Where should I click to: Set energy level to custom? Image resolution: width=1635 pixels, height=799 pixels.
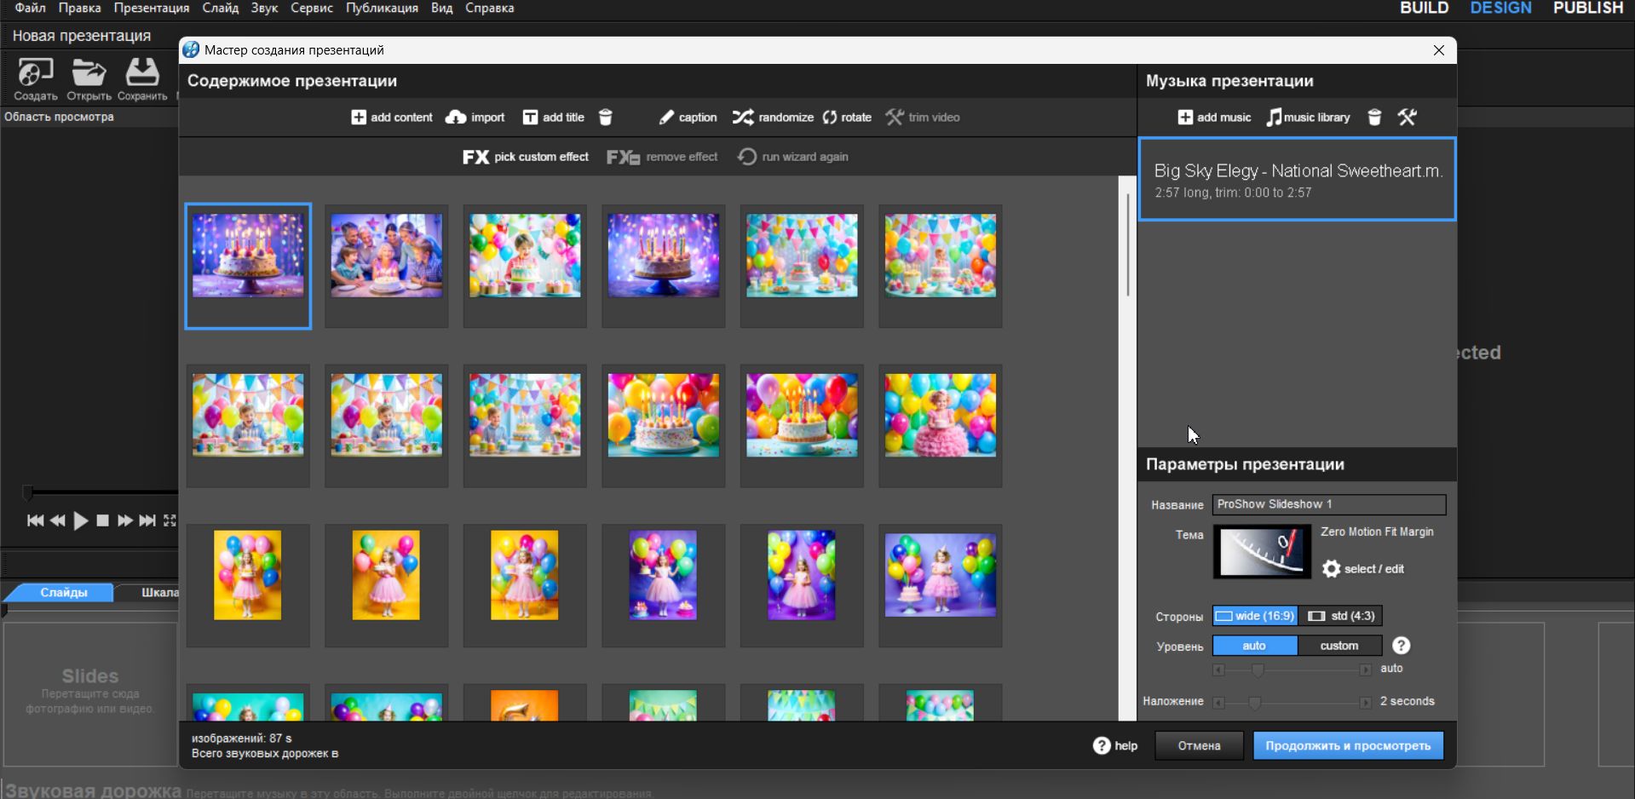tap(1339, 646)
